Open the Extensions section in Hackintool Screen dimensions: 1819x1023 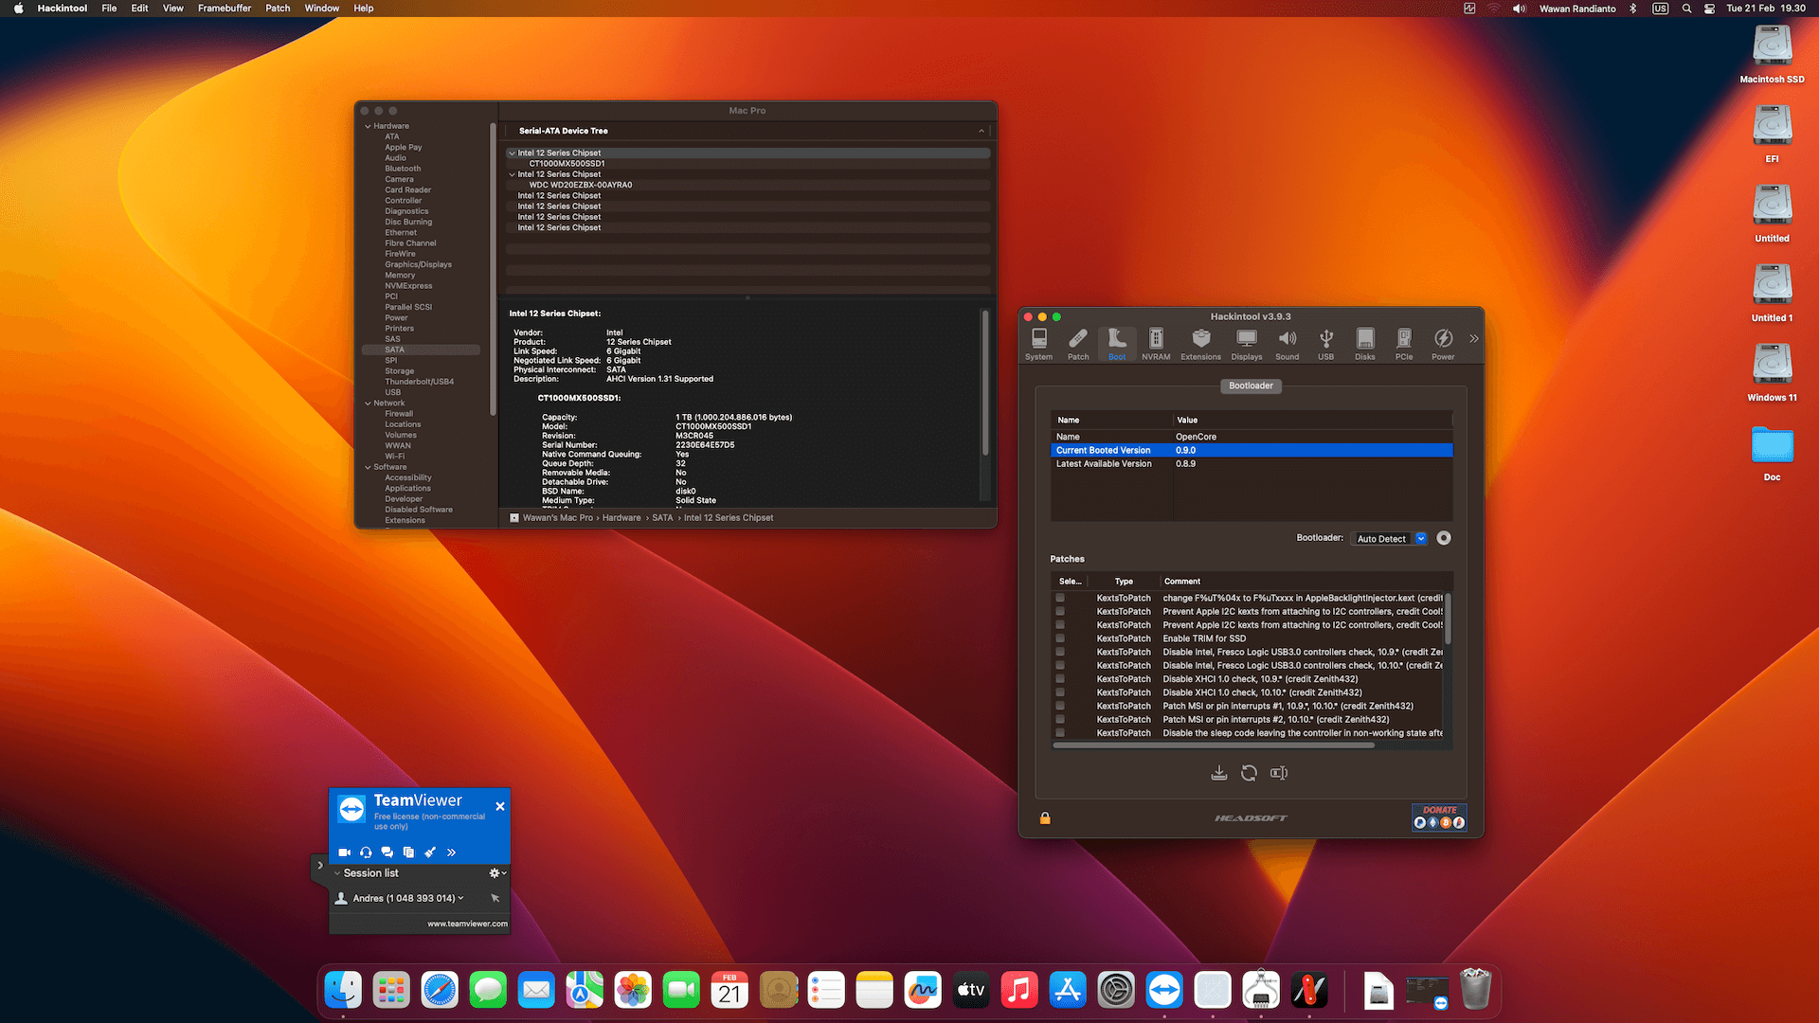1200,344
